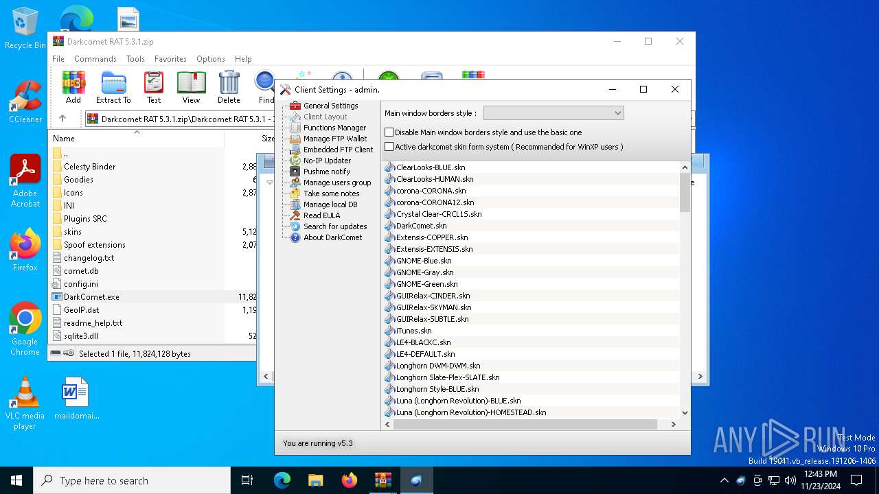Open Main window borders style dropdown
Screen dimensions: 879x494
553,113
